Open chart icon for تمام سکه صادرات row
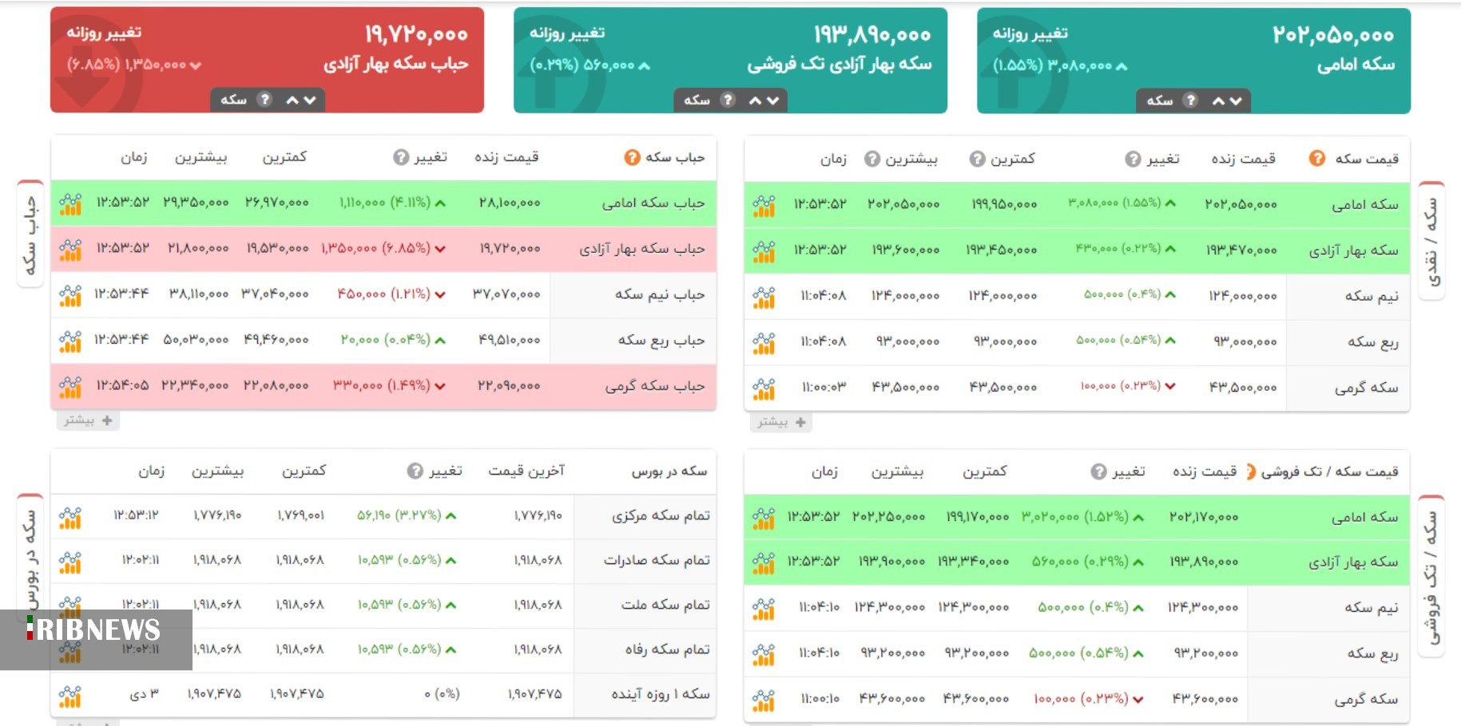 (70, 562)
